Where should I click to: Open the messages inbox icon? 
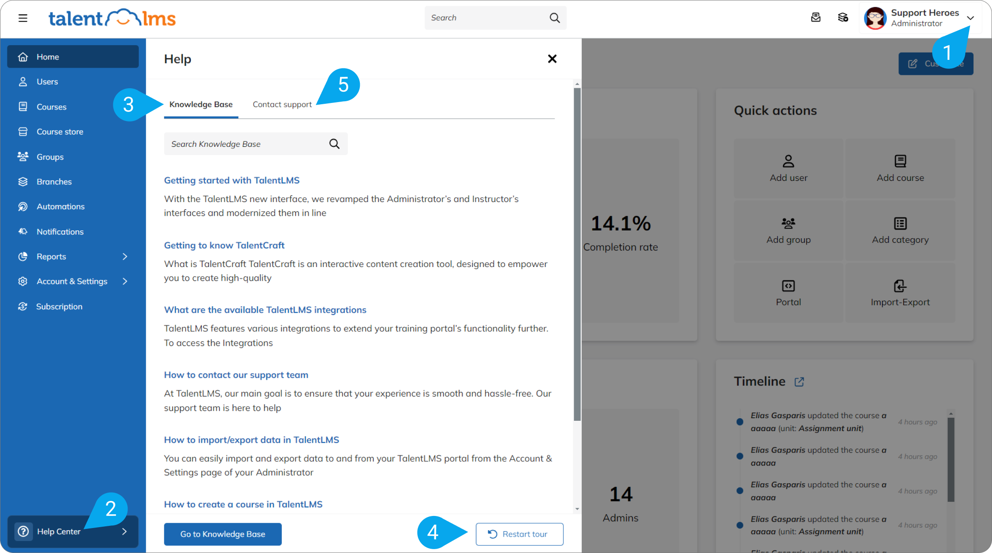[x=816, y=18]
